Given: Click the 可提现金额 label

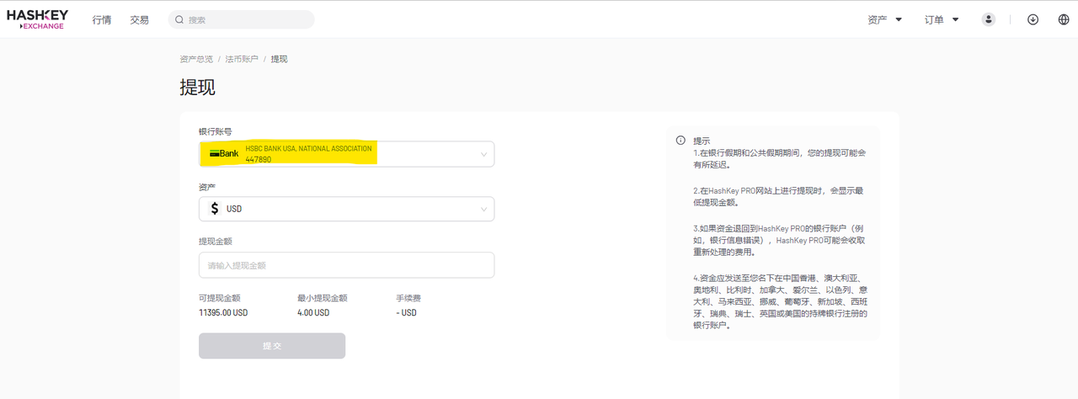Looking at the screenshot, I should click(x=220, y=298).
